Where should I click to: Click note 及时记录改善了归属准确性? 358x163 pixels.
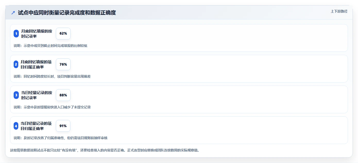pos(44,138)
